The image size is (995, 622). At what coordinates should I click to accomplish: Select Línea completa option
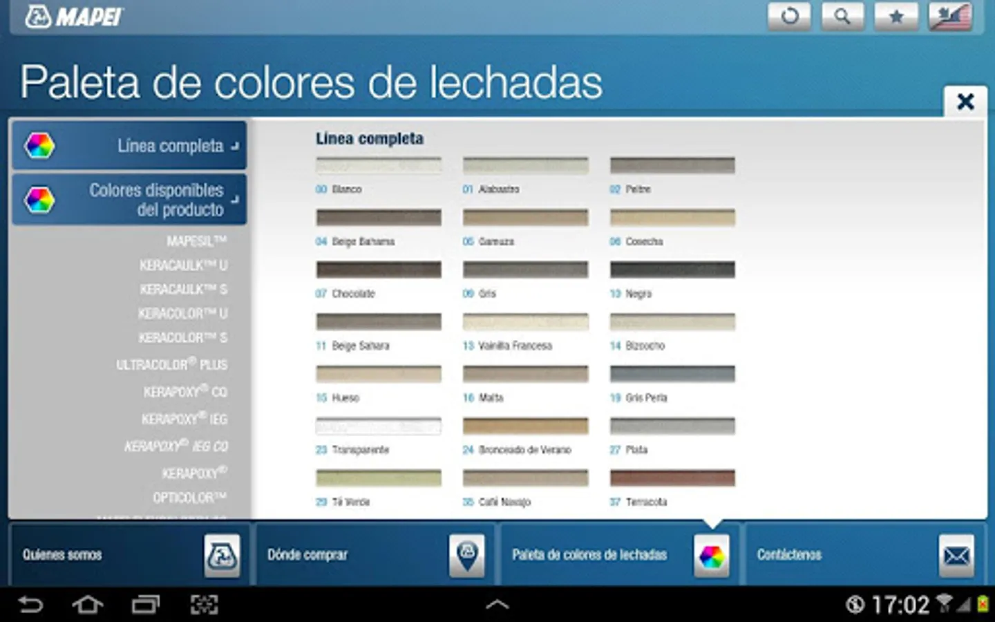(x=129, y=146)
